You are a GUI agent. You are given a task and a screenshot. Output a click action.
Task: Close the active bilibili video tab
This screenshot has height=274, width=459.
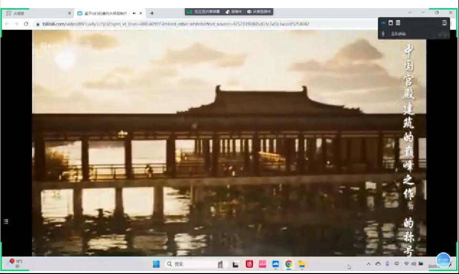pyautogui.click(x=140, y=13)
